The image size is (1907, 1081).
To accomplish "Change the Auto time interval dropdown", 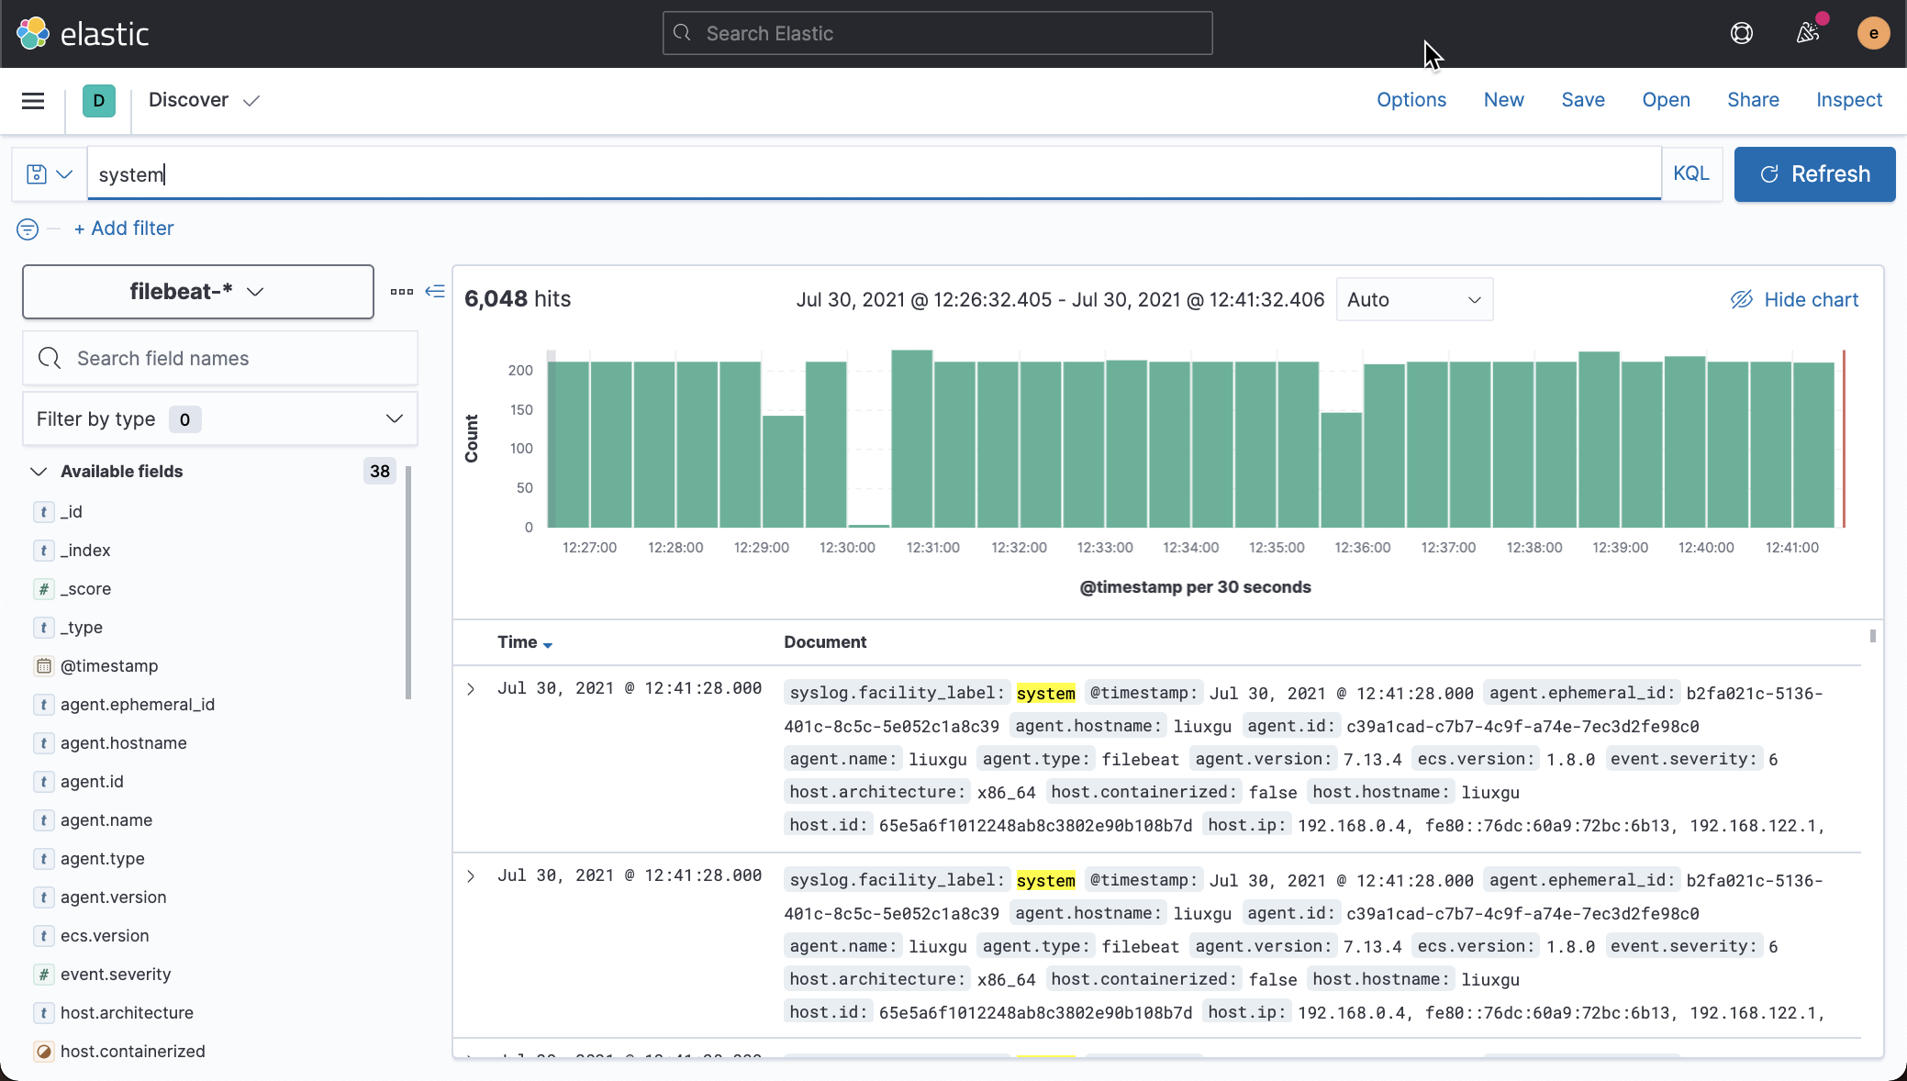I will (1413, 299).
